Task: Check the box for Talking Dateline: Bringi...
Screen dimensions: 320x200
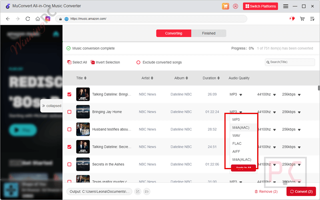Action: click(69, 94)
